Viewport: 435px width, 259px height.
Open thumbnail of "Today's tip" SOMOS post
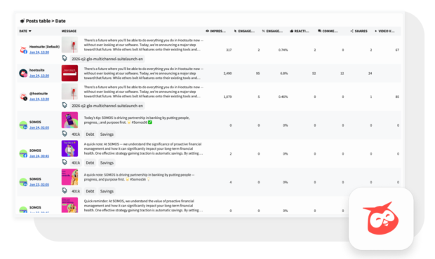coord(69,120)
